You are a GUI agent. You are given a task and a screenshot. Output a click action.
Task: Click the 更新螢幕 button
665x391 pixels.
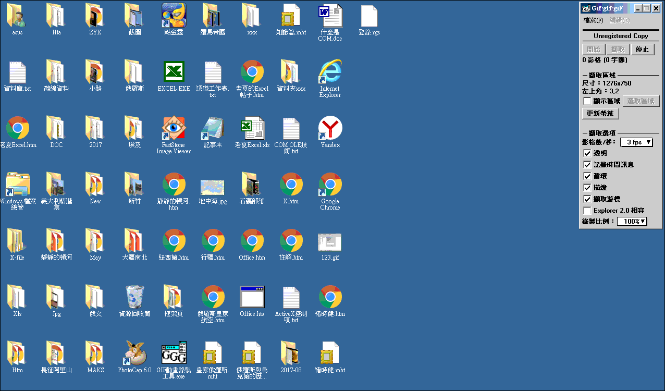pos(600,114)
